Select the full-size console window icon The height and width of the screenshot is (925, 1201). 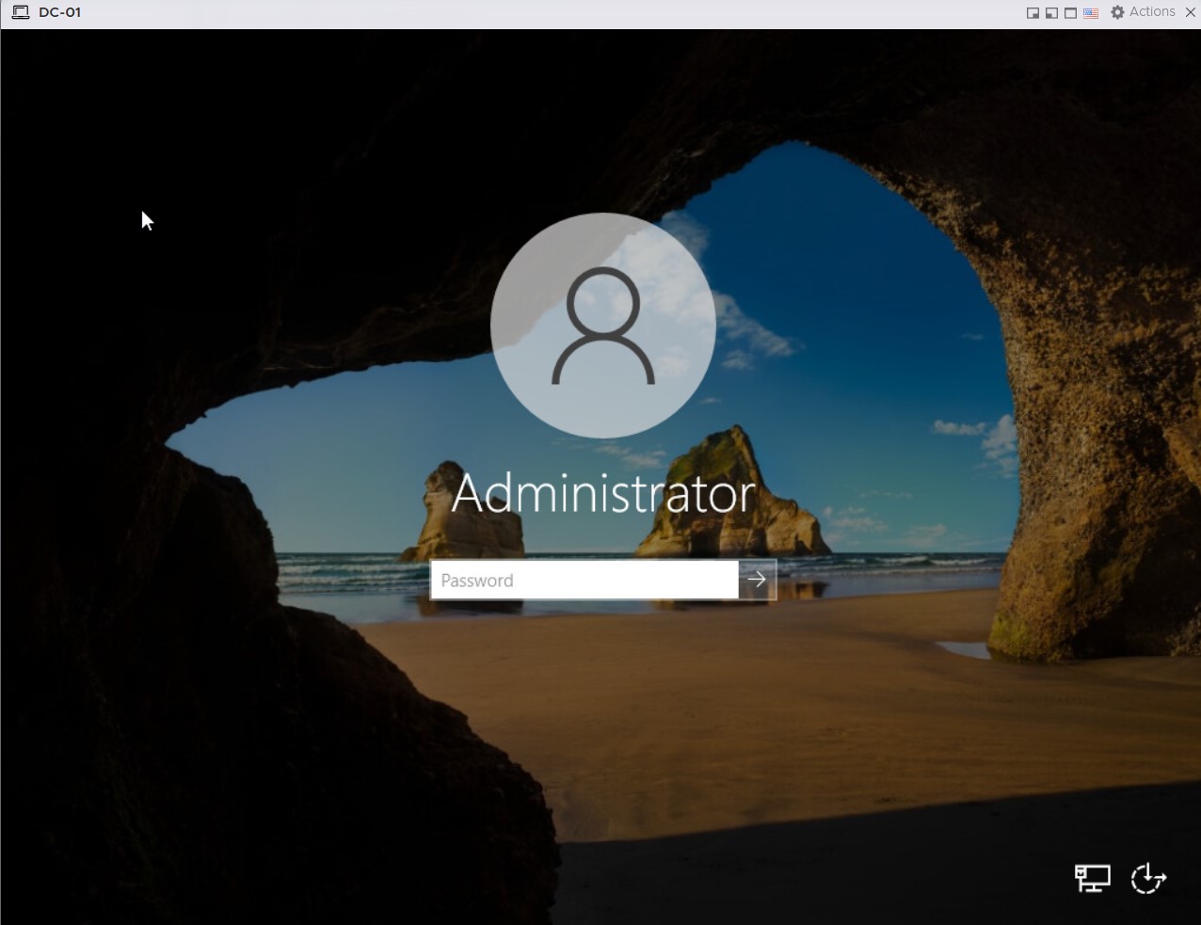tap(1070, 13)
